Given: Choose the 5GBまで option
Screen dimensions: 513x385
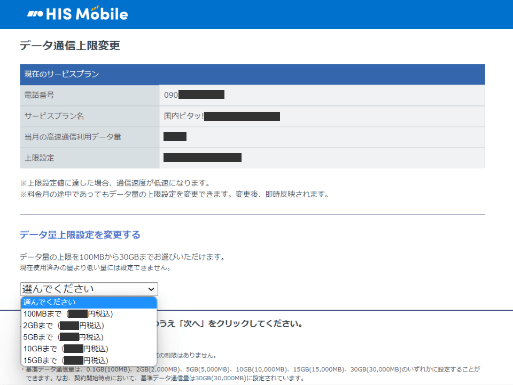Looking at the screenshot, I should click(89, 337).
